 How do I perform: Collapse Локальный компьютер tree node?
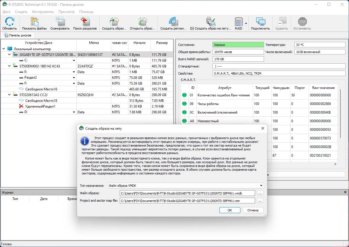point(3,49)
